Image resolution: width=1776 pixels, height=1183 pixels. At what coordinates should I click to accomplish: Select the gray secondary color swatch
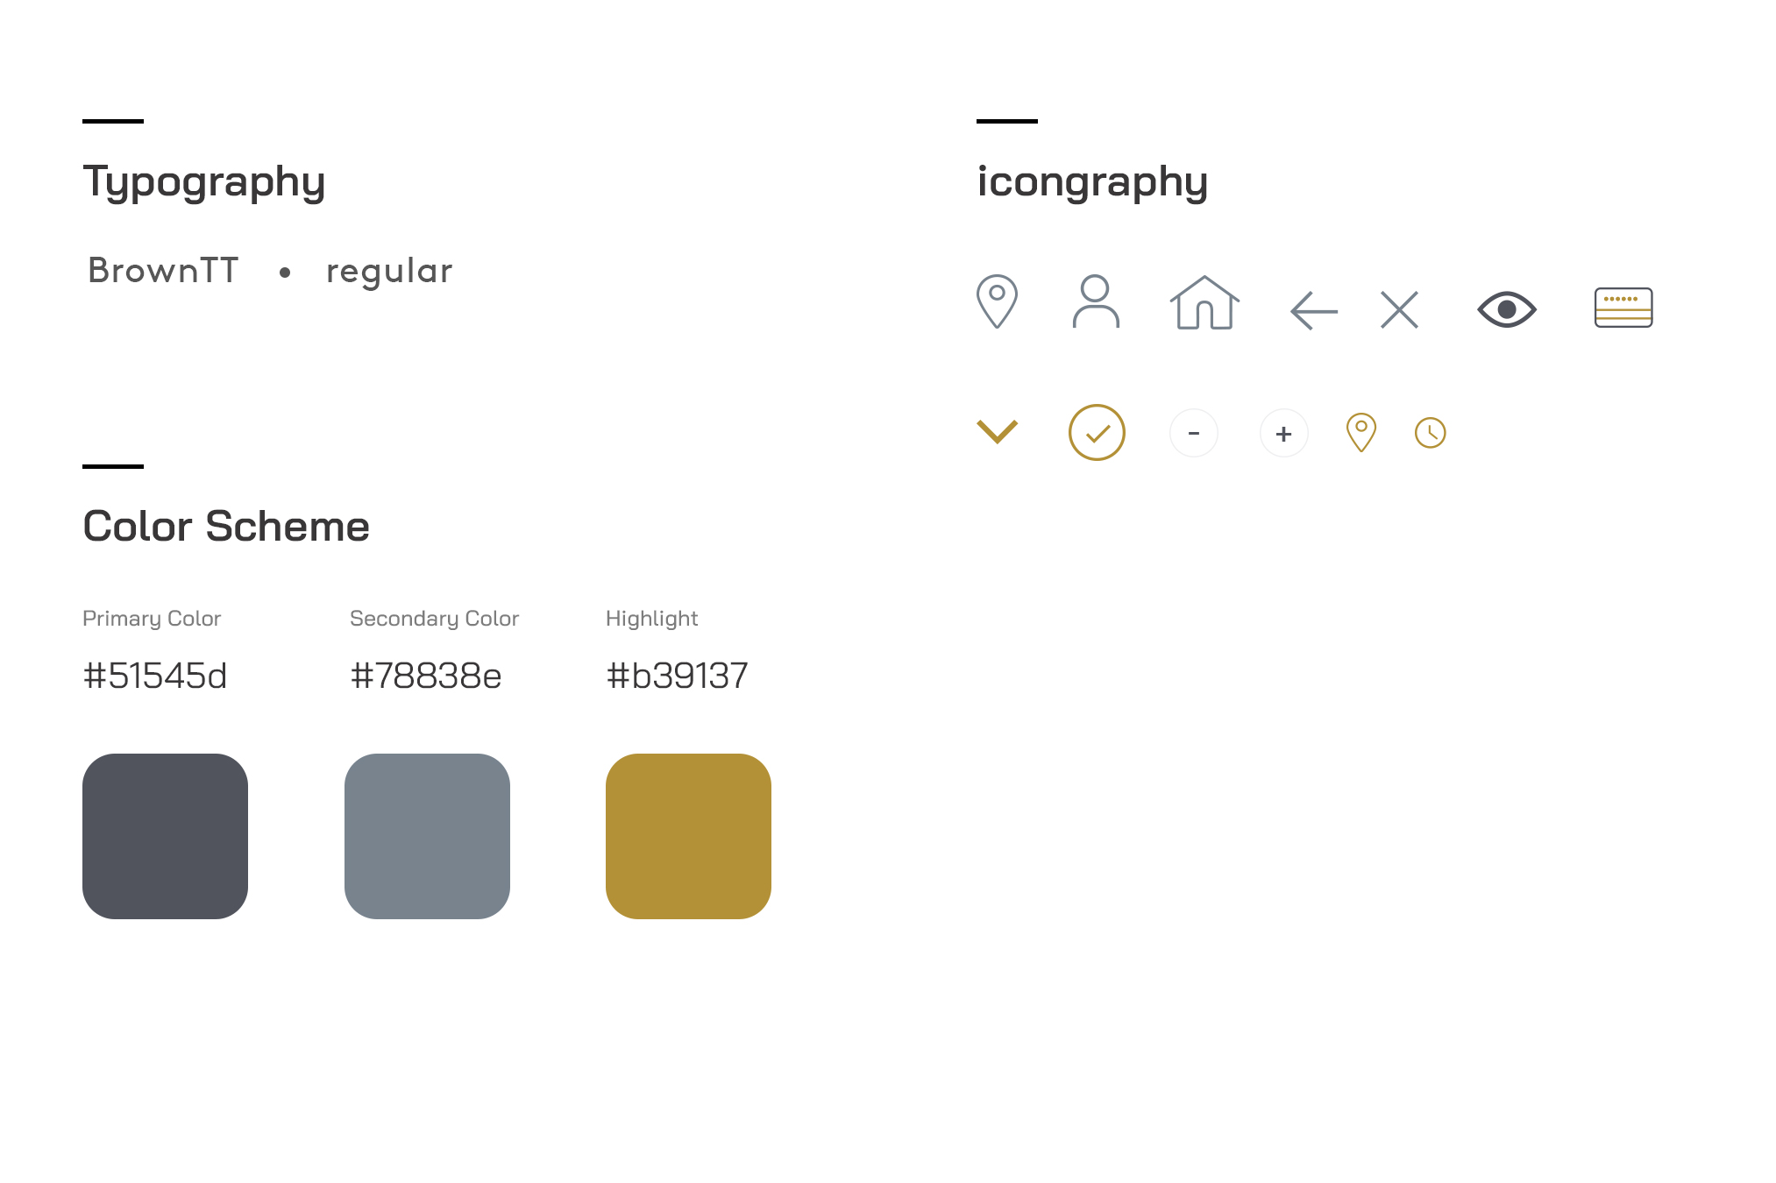tap(427, 836)
